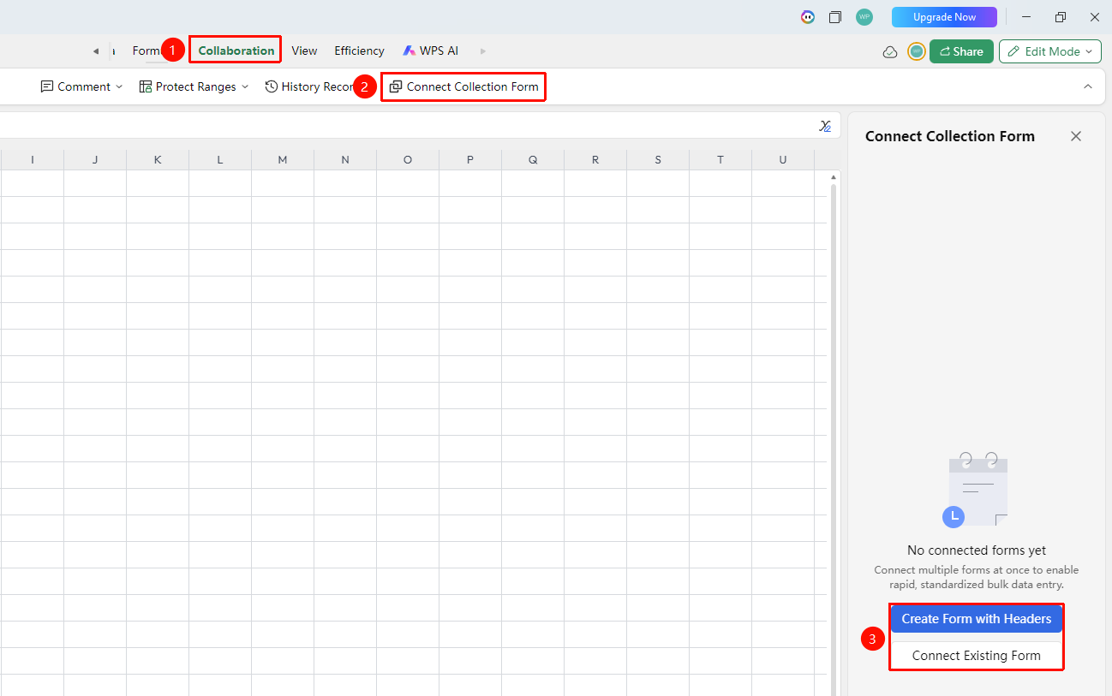The image size is (1112, 696).
Task: Collapse the ribbon toolbar with chevron
Action: pos(1088,86)
